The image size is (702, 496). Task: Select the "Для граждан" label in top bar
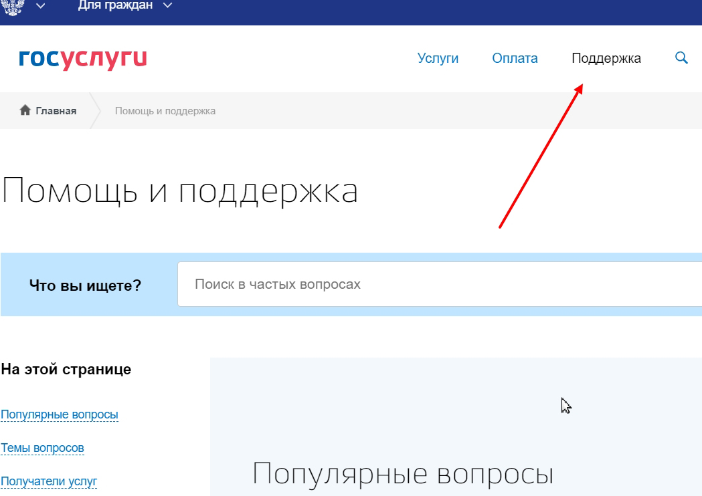click(x=115, y=6)
